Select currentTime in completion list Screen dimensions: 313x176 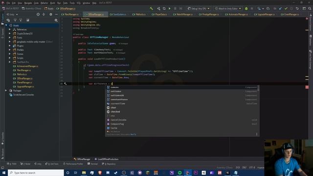point(182,104)
